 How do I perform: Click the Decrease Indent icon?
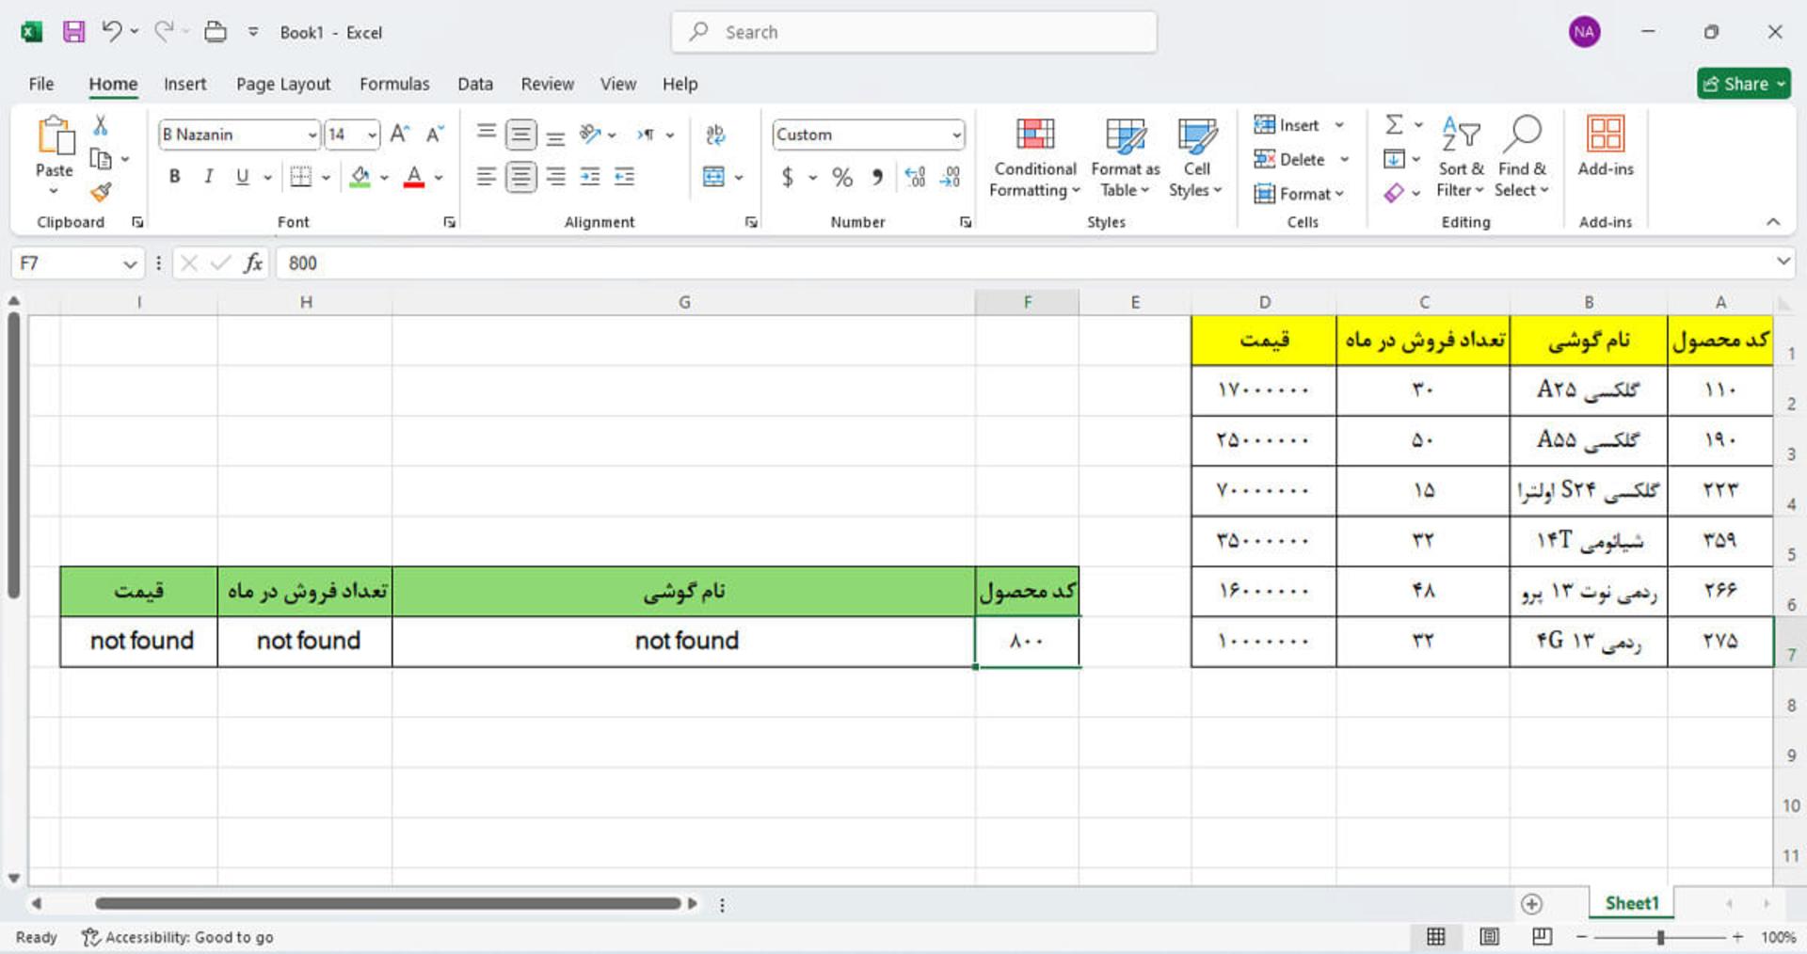[590, 176]
